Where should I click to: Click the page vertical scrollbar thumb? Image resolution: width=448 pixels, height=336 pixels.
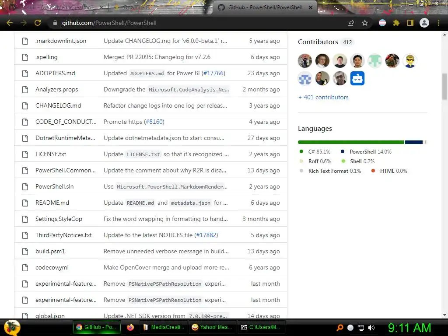point(444,87)
